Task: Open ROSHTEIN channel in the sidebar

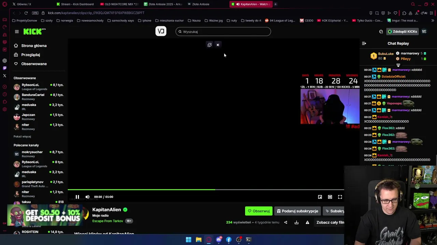Action: coord(39,232)
